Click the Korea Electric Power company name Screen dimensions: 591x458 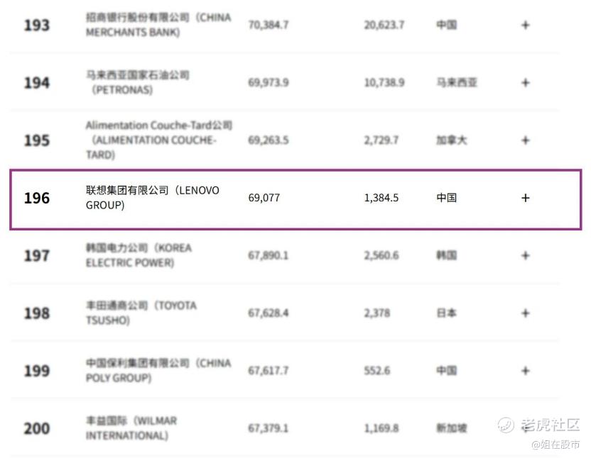(139, 255)
